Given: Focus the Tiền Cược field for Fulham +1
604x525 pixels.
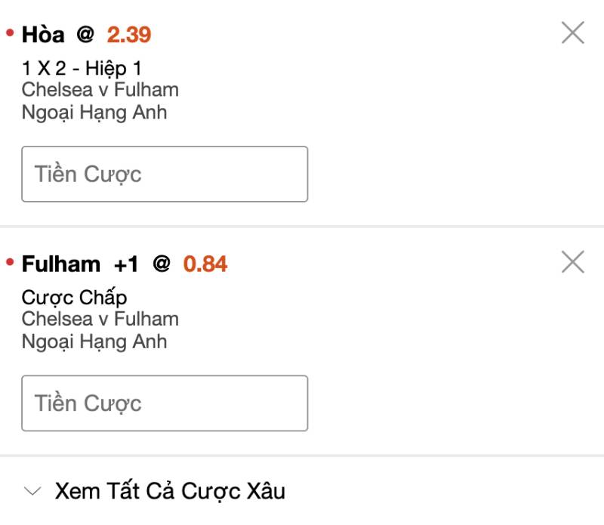Looking at the screenshot, I should coord(165,403).
